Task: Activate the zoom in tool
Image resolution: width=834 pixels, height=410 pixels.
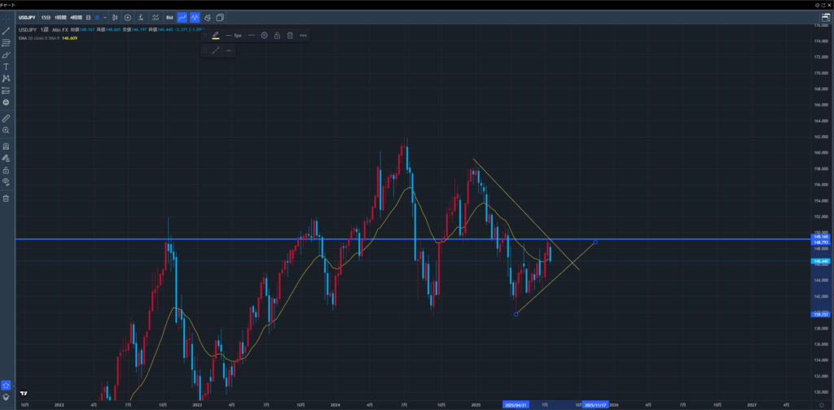Action: click(x=7, y=130)
